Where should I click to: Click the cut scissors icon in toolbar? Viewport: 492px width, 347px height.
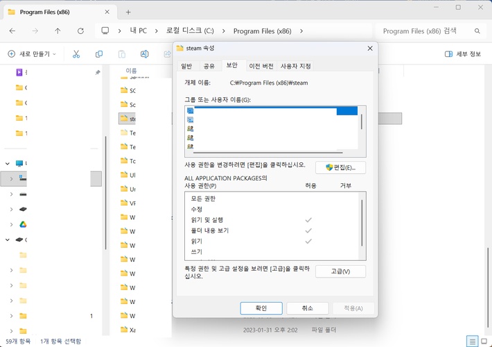coord(76,54)
